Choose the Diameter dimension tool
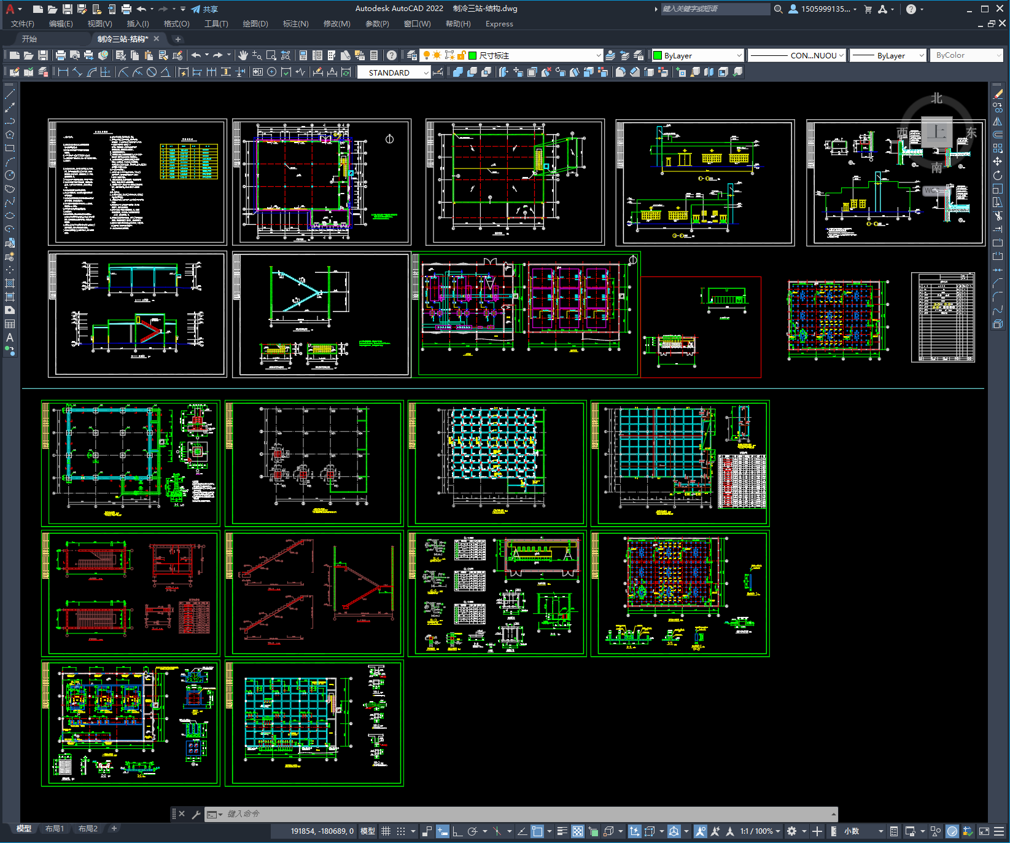This screenshot has width=1010, height=843. (151, 73)
